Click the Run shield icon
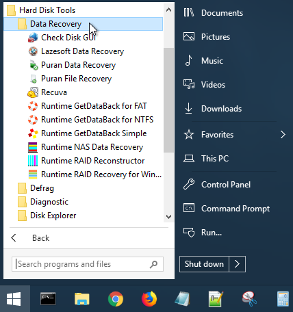Screen dimensions: 293x312 pyautogui.click(x=189, y=233)
